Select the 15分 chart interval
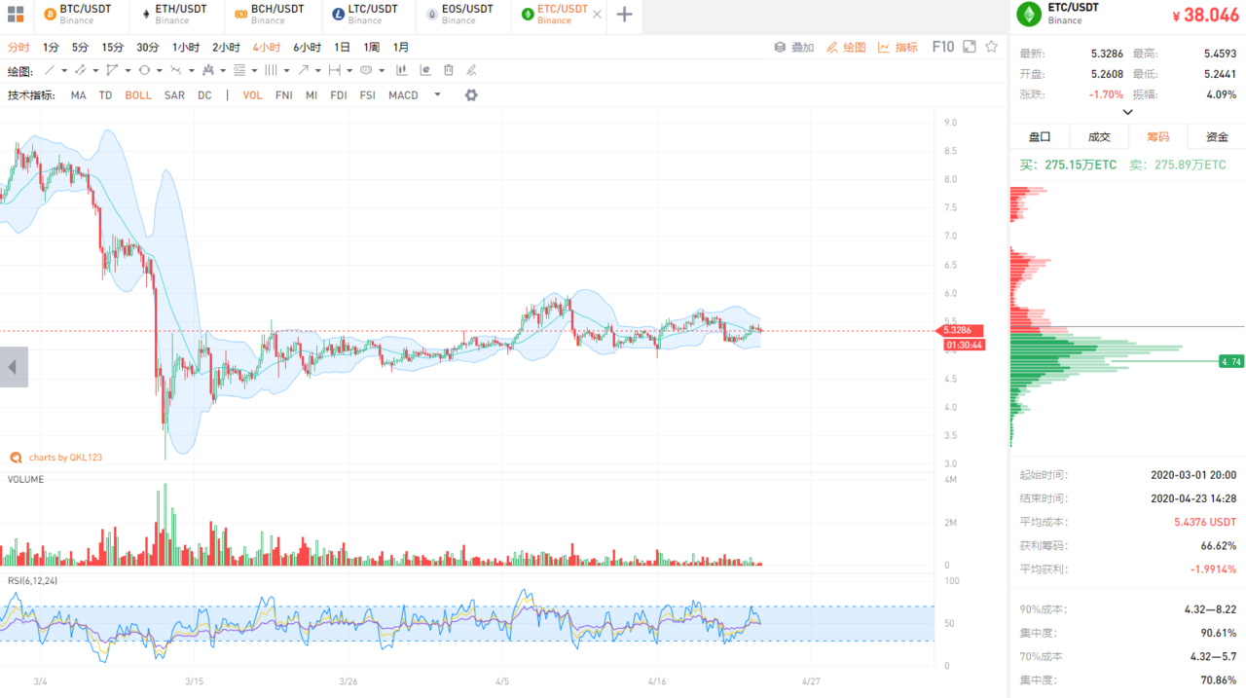 pyautogui.click(x=113, y=47)
